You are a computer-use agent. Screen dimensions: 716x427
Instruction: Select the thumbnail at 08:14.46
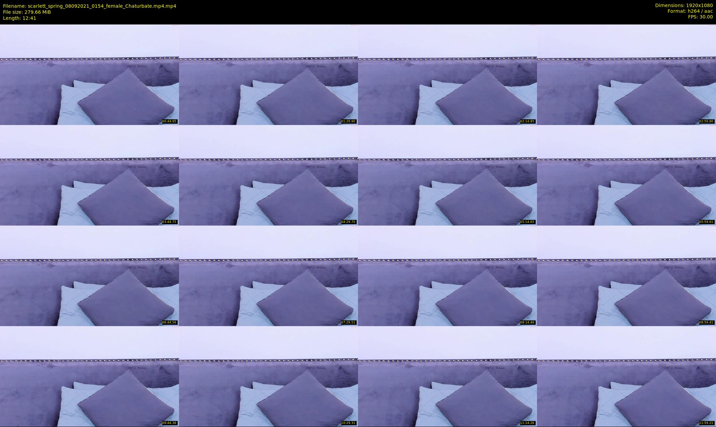click(447, 276)
